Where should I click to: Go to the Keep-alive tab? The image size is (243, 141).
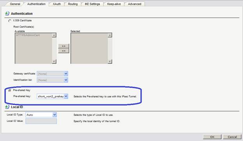pyautogui.click(x=114, y=4)
